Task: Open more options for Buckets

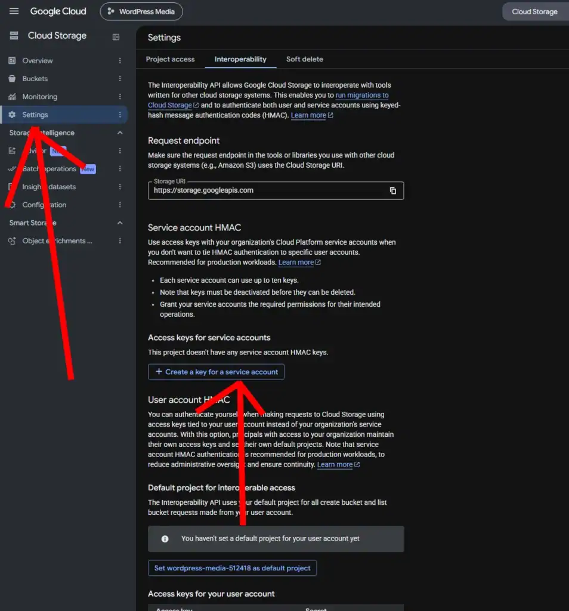Action: pos(120,78)
